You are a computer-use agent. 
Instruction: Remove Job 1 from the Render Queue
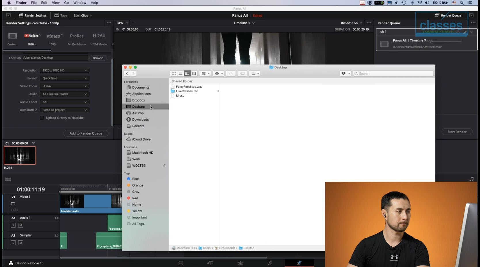[x=471, y=32]
